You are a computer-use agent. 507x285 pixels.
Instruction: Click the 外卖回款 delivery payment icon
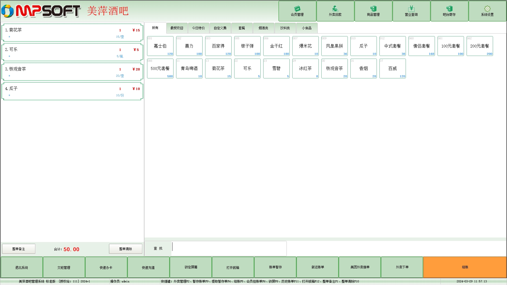[335, 9]
